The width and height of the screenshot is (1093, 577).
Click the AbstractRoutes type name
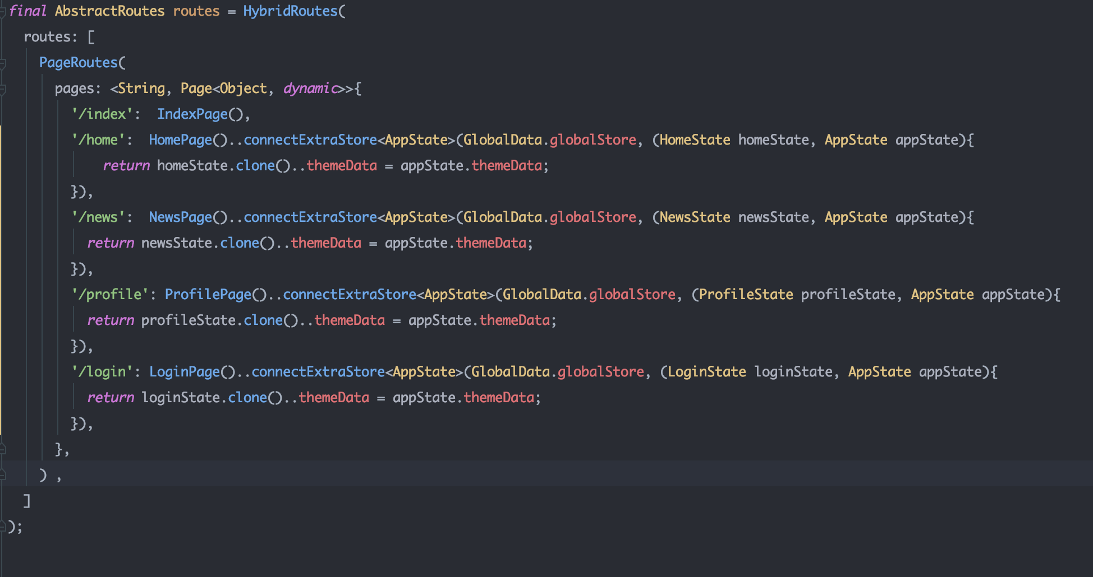click(x=110, y=11)
